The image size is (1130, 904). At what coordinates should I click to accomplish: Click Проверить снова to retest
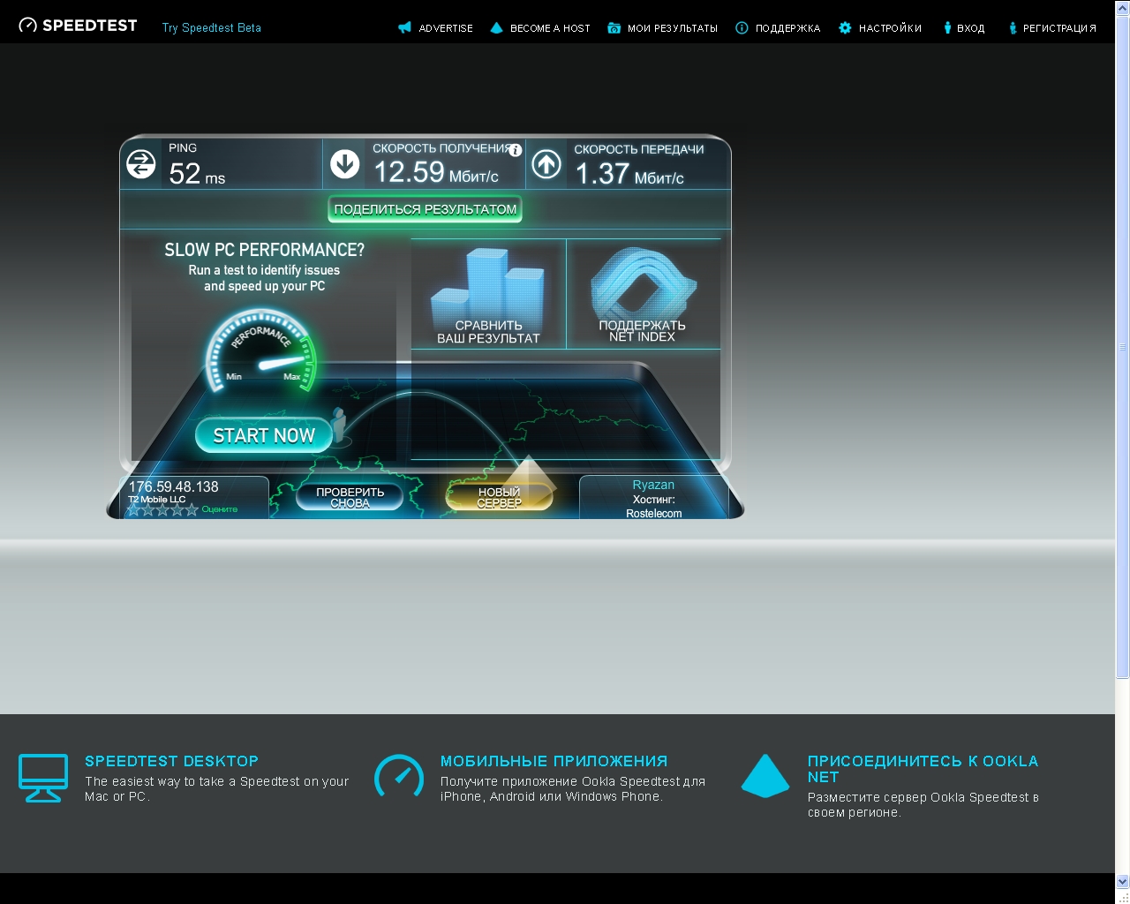click(350, 497)
